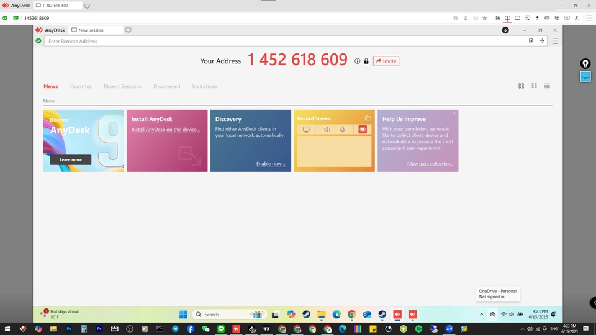Click the red record button in Record Screen
The image size is (596, 335).
click(363, 130)
